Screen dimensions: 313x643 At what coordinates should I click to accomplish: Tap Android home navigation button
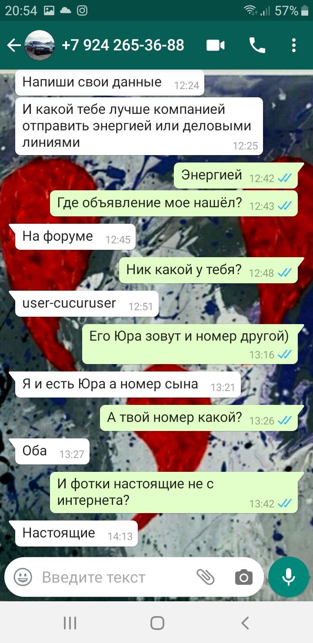[x=157, y=623]
